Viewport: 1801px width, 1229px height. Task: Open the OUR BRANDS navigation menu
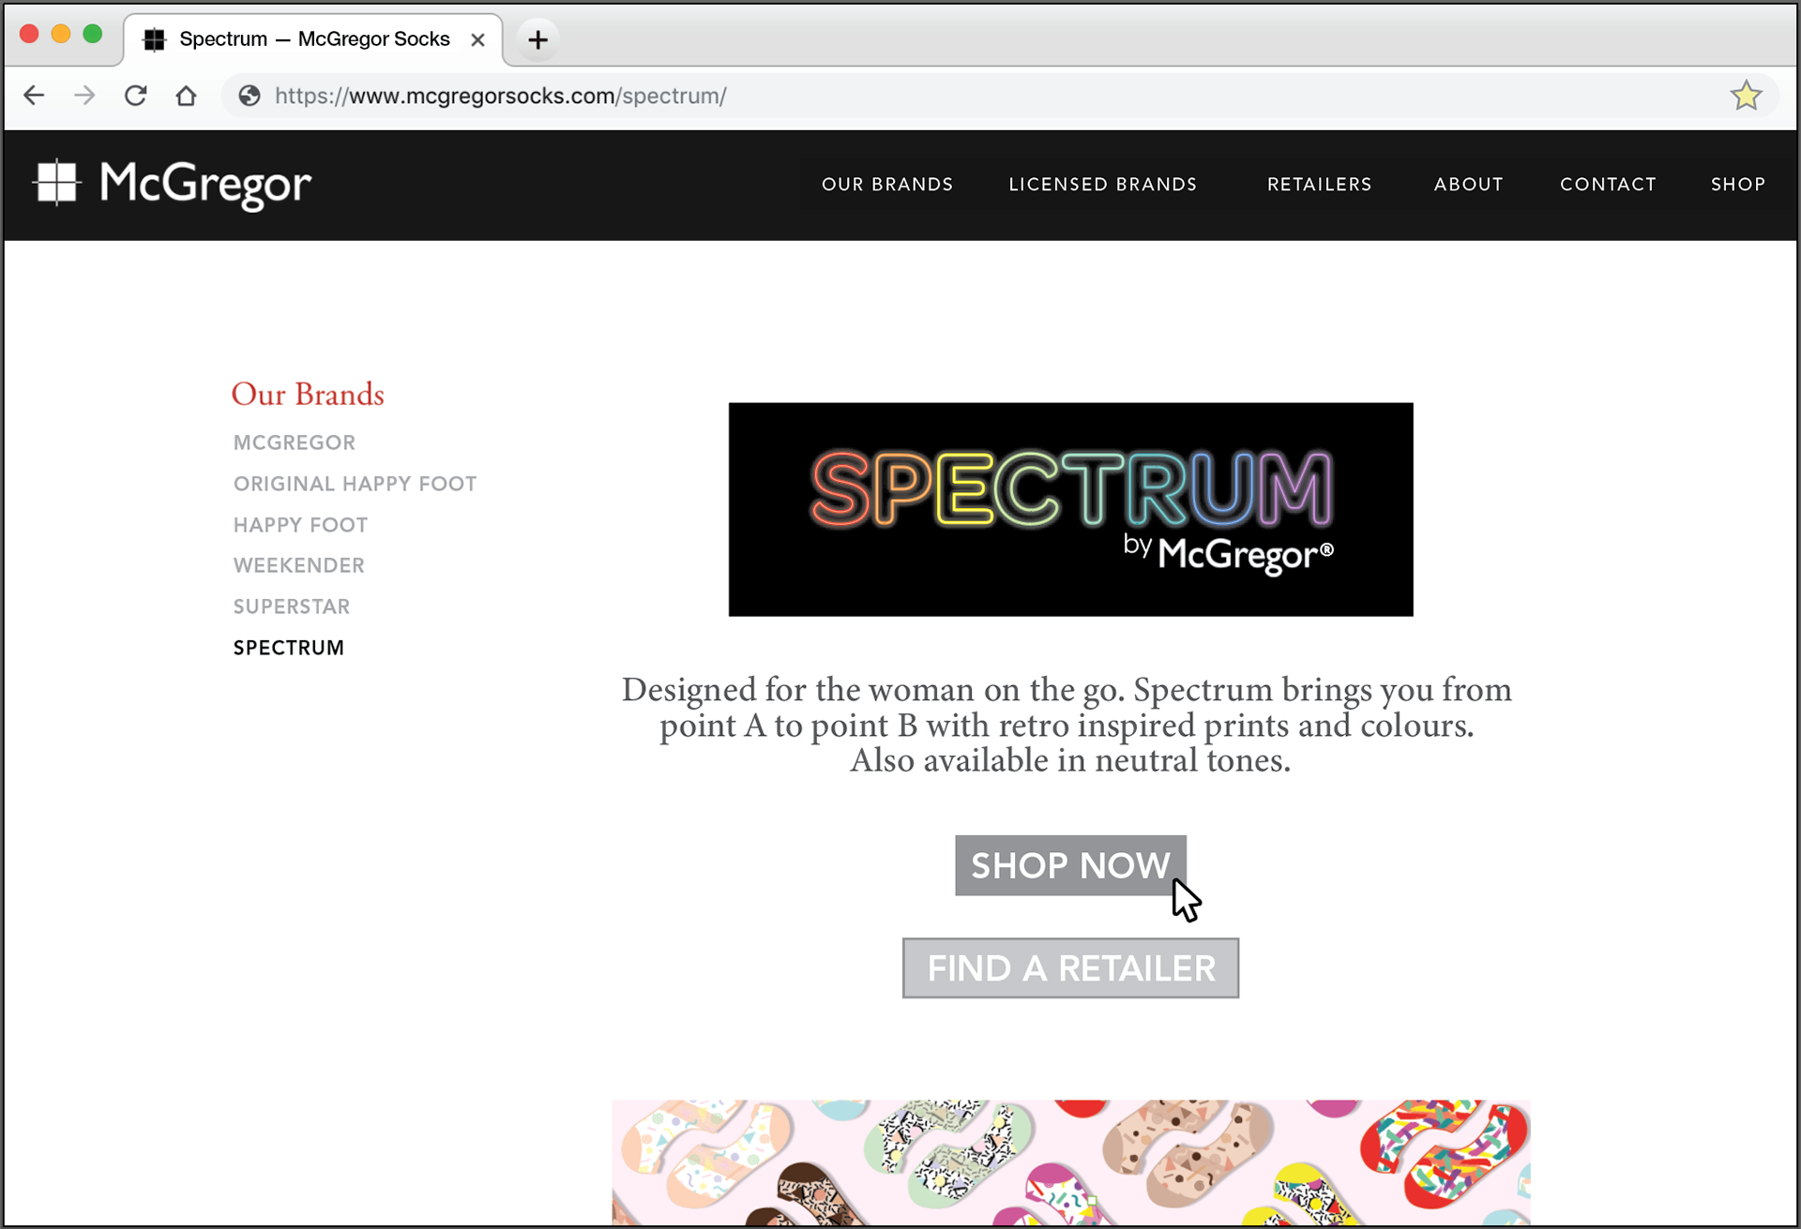(887, 184)
